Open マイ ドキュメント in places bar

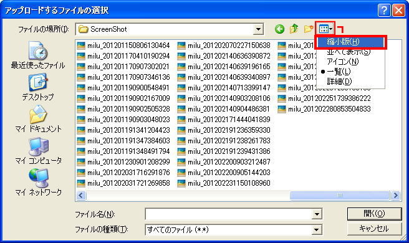coord(38,118)
